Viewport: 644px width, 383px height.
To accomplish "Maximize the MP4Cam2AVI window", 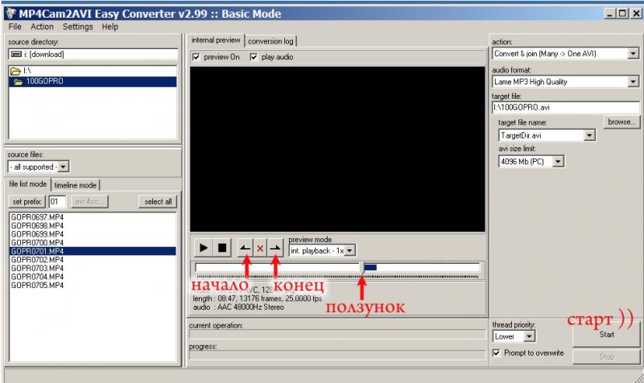I will point(622,14).
